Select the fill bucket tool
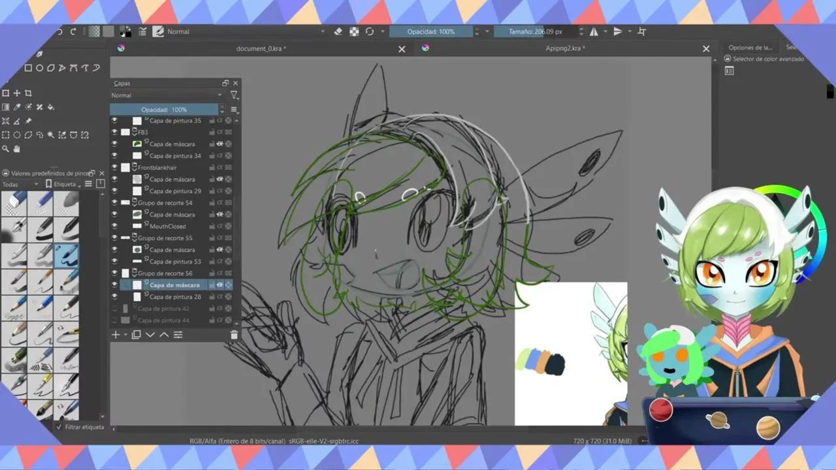Viewport: 836px width, 470px height. click(x=51, y=107)
